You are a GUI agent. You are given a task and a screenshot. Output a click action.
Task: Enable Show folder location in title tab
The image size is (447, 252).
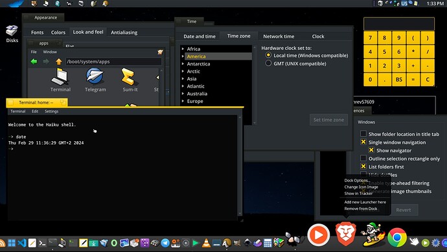coord(363,133)
